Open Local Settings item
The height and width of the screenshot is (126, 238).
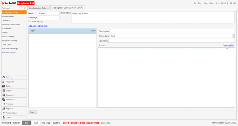[x=8, y=37]
